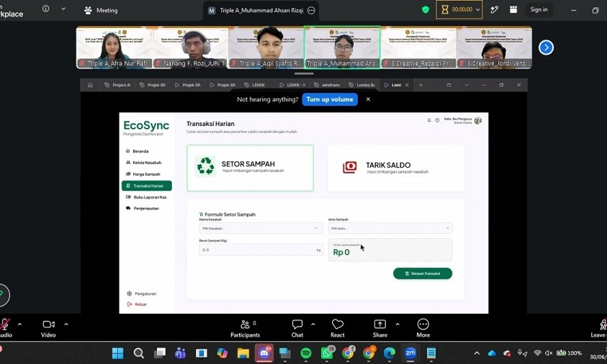Click the apps grid icon in Zoom header

513,9
